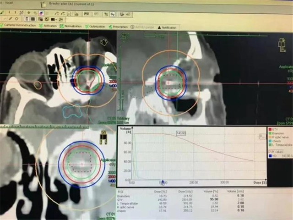Select the chiasm row in ROI table
The height and width of the screenshot is (220, 293).
[180, 211]
